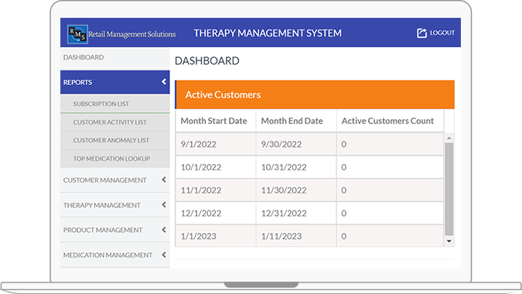Click Active Customers Count column header
Viewport: 522px width, 294px height.
pyautogui.click(x=391, y=121)
